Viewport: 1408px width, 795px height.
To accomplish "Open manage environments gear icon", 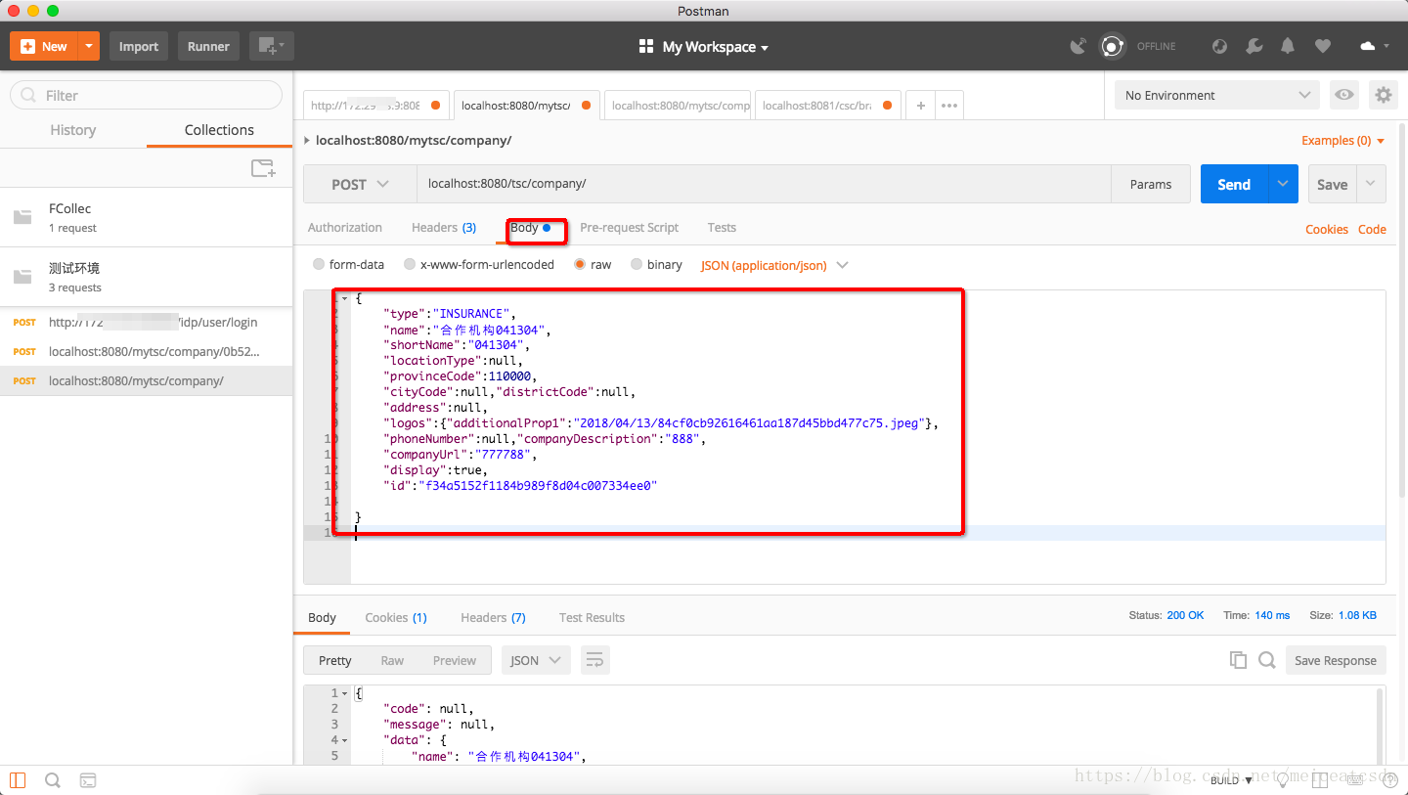I will coord(1383,95).
